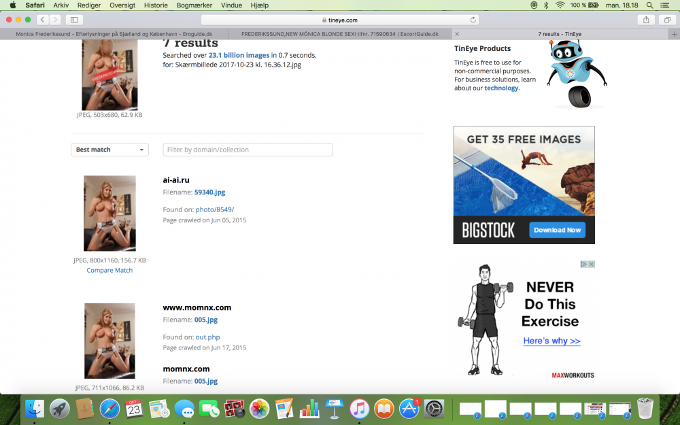Click 'Page crawled on Jun 17, 2015' text
The image size is (680, 425).
pos(205,347)
